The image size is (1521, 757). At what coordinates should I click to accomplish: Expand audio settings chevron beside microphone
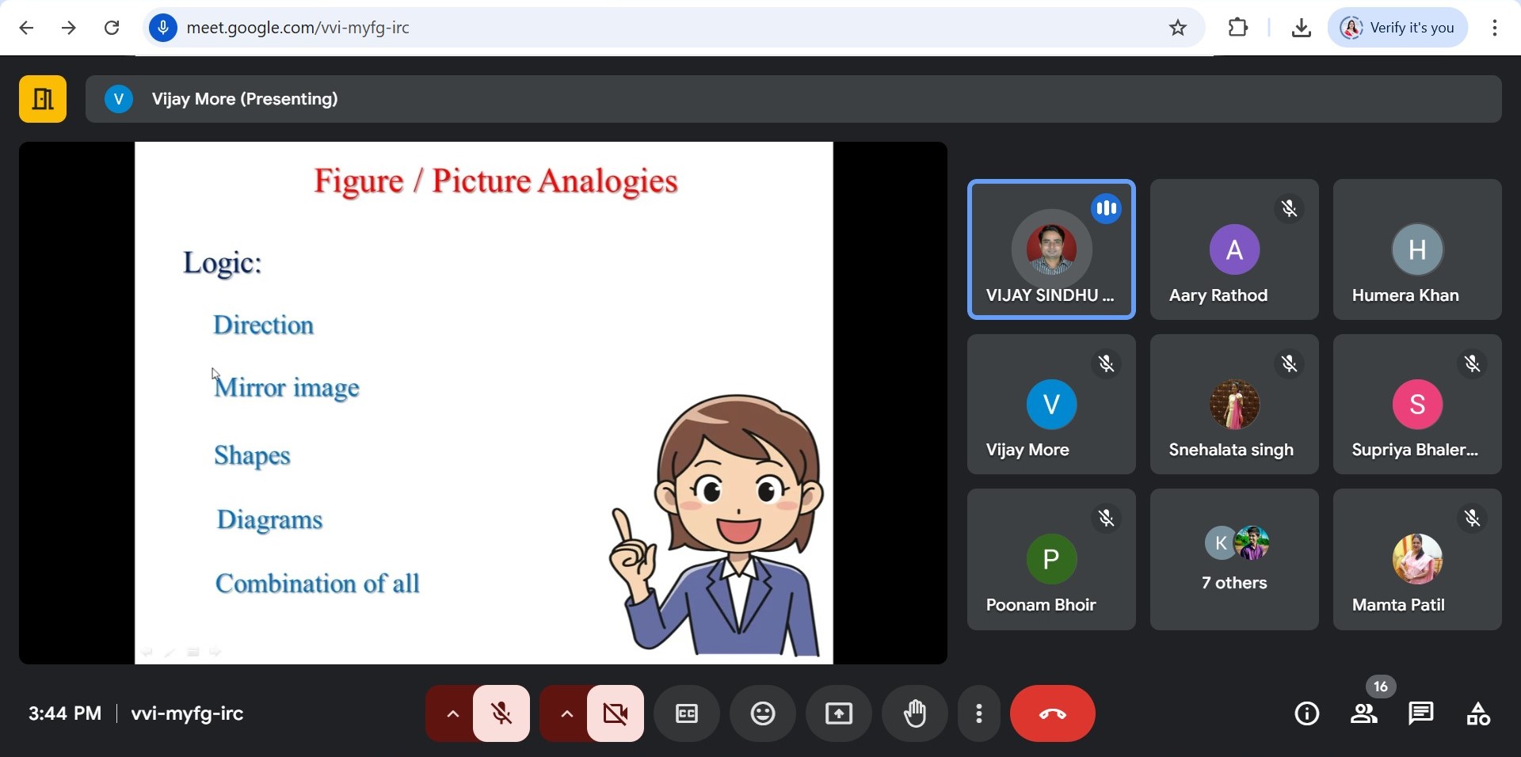(452, 713)
